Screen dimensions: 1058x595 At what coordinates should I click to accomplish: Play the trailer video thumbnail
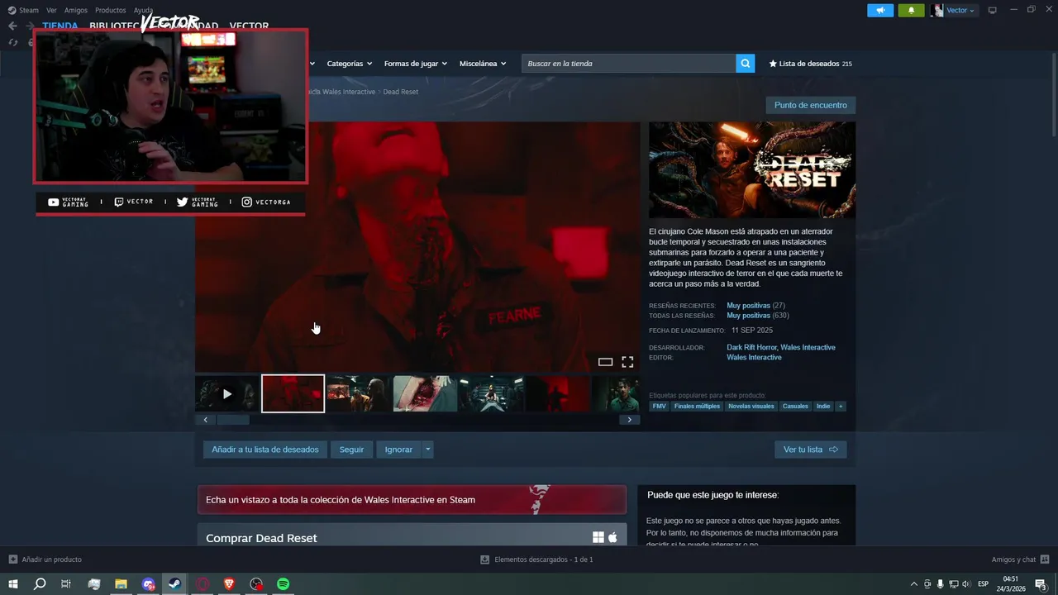227,394
